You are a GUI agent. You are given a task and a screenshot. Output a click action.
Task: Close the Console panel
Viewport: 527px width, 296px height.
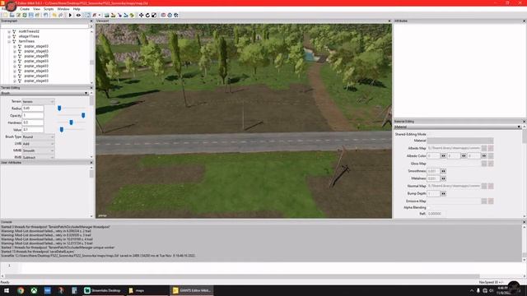(524, 222)
